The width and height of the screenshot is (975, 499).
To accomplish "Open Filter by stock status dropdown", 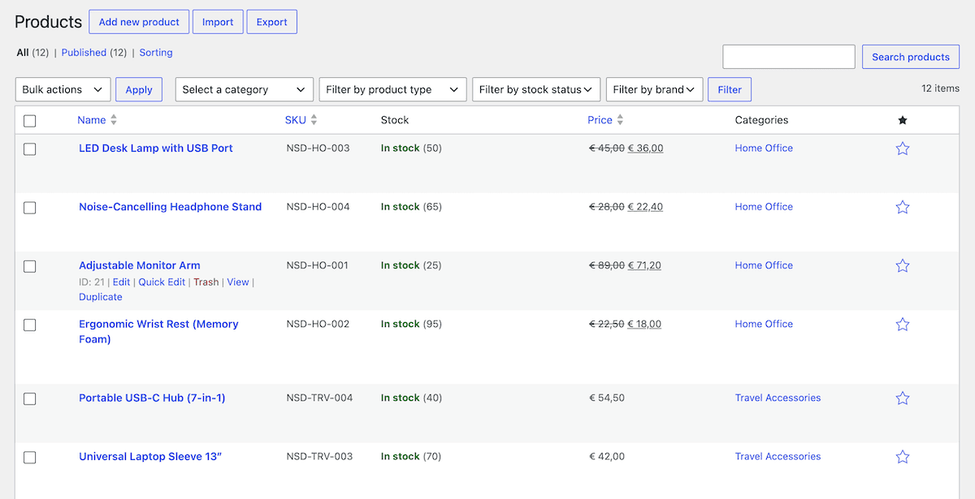I will click(x=536, y=89).
